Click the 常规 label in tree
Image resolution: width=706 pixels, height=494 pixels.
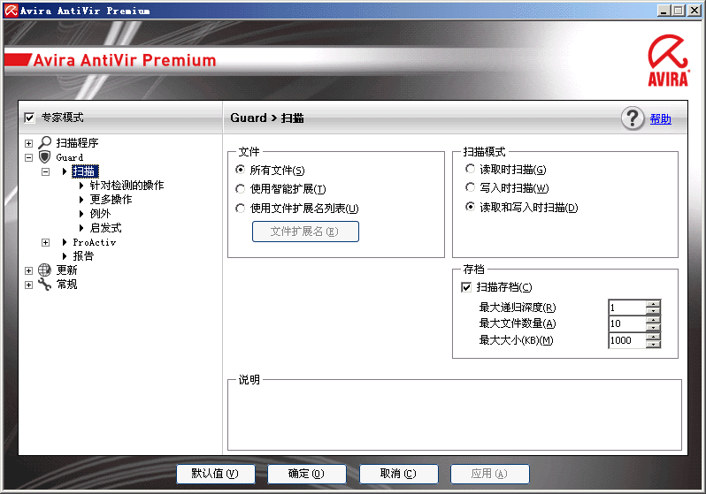click(66, 285)
